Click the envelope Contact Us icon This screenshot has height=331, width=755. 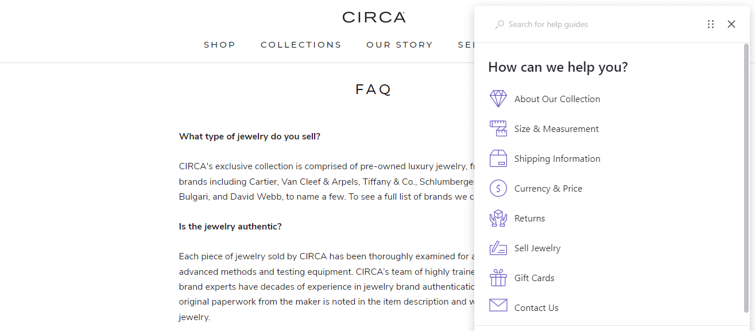coord(498,306)
